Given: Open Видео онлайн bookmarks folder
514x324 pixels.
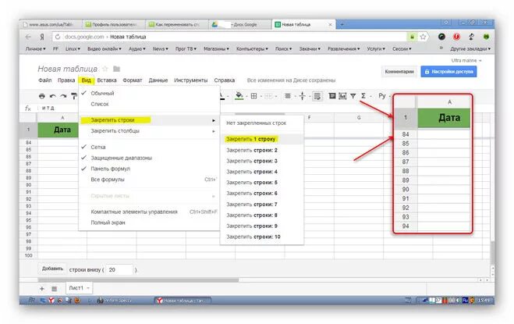Looking at the screenshot, I should [x=105, y=49].
